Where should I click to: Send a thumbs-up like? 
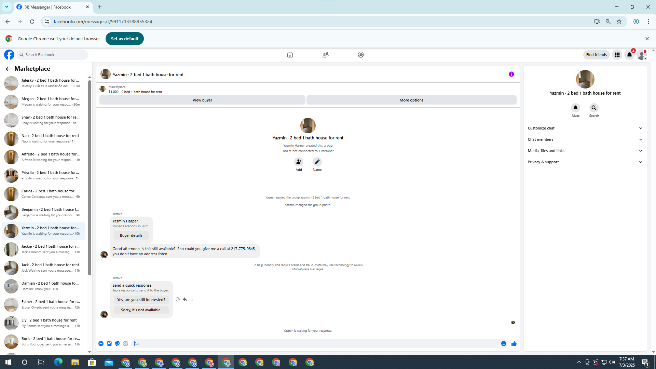click(514, 344)
